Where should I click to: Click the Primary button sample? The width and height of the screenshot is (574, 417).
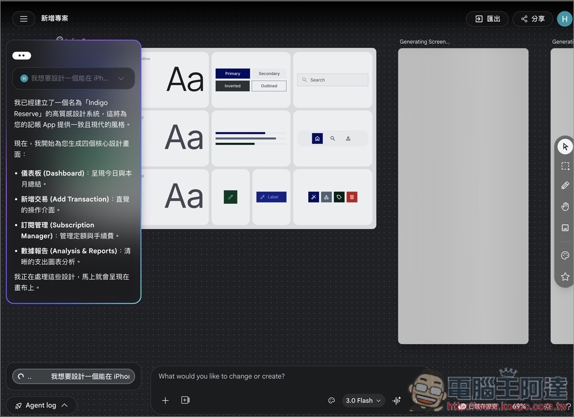[232, 73]
